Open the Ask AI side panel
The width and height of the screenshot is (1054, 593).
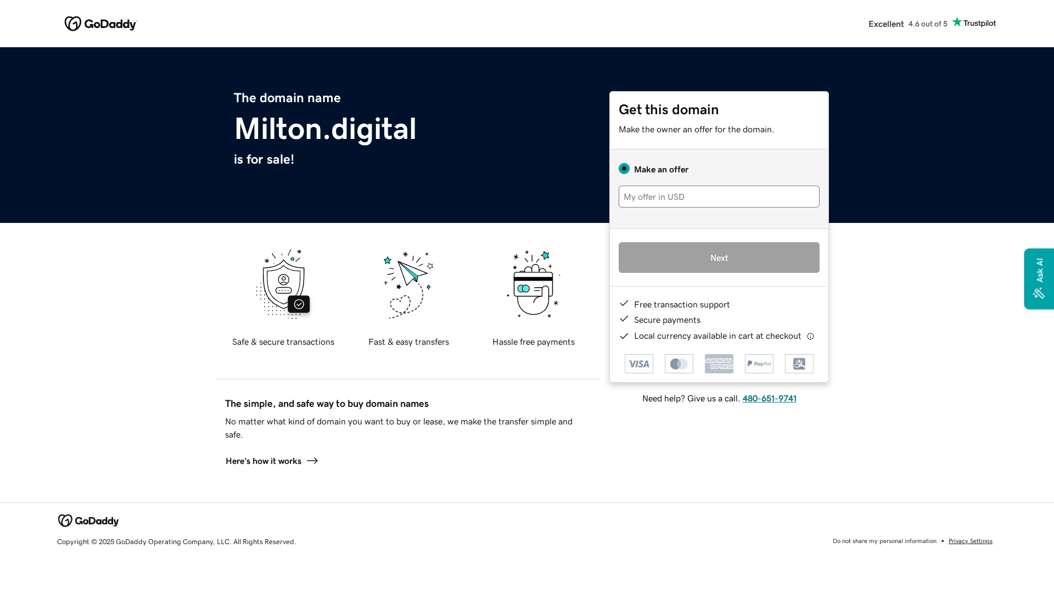[1039, 278]
